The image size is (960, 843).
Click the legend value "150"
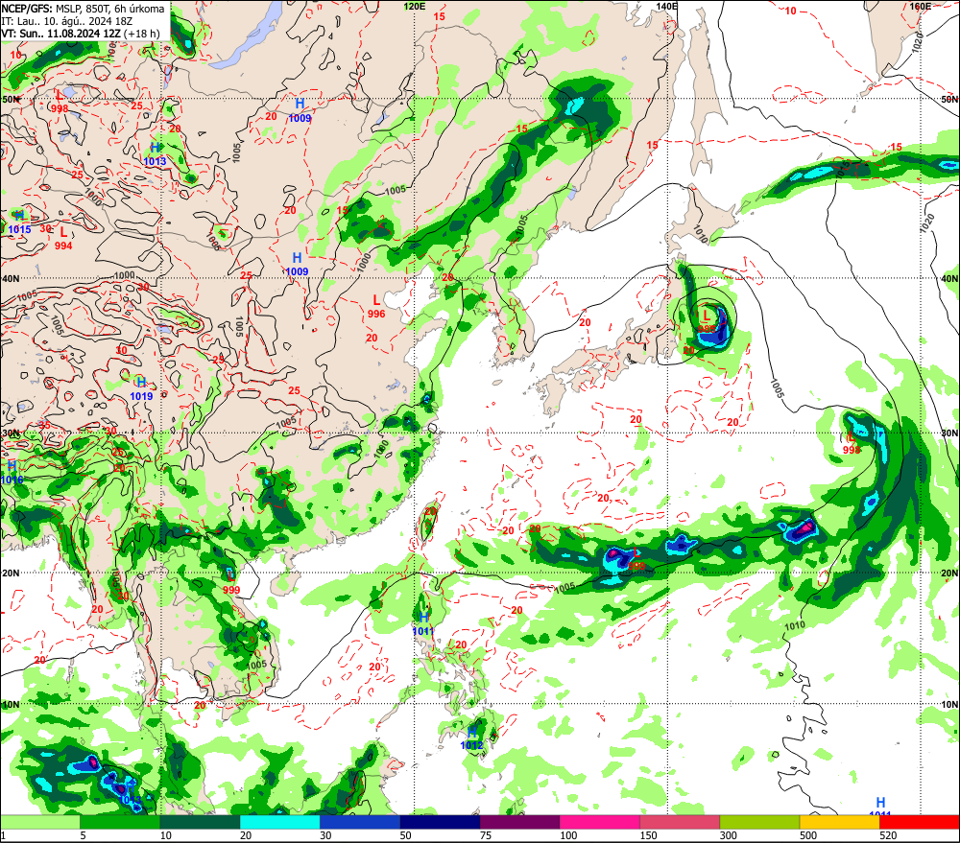(x=648, y=835)
